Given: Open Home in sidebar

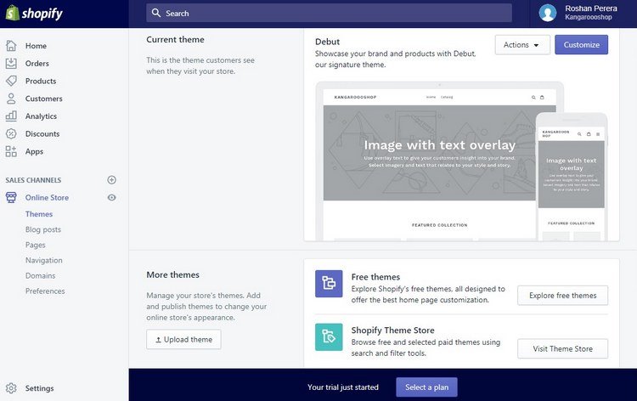Looking at the screenshot, I should click(x=36, y=46).
